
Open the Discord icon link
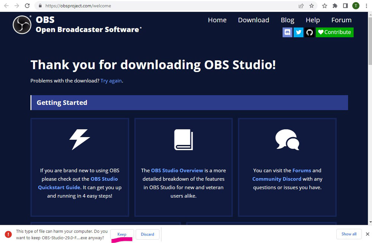coord(287,32)
